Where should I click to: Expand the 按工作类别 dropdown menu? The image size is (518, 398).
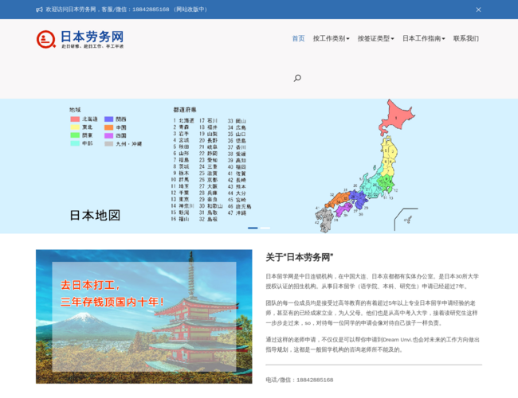331,39
